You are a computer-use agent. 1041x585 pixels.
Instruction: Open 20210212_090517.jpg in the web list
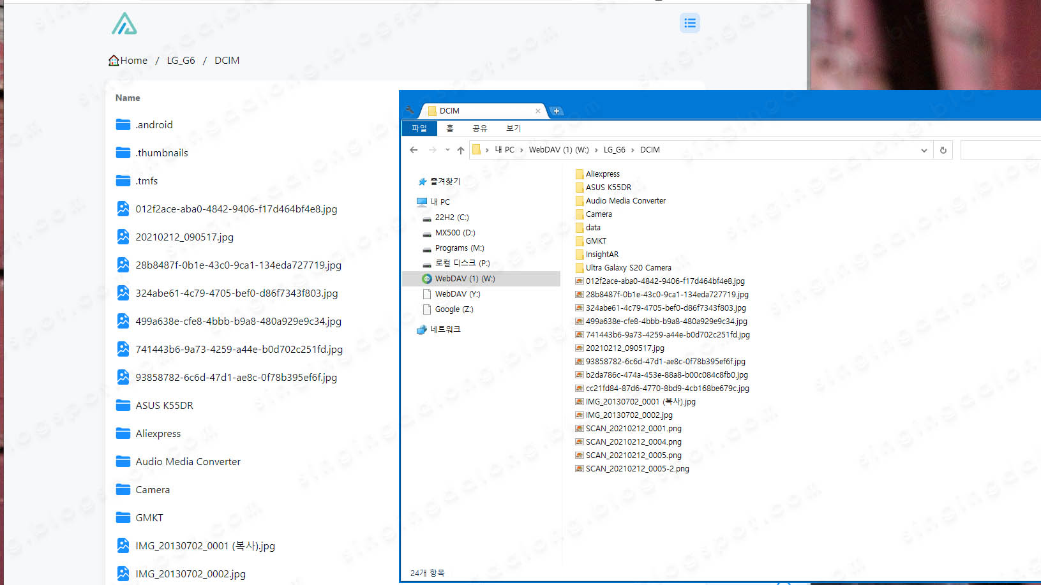point(184,237)
